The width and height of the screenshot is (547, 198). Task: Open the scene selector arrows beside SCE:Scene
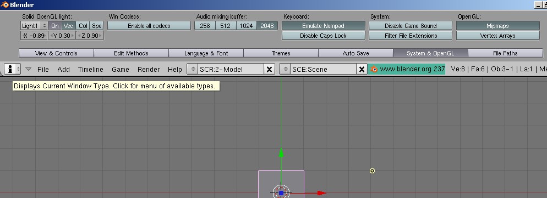tap(285, 69)
